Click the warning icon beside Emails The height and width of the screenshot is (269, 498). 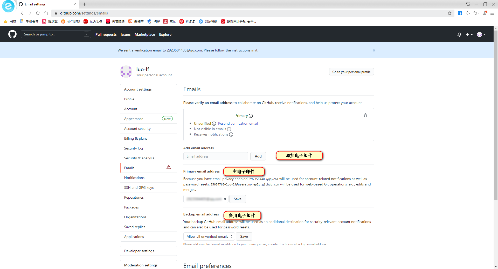point(169,167)
